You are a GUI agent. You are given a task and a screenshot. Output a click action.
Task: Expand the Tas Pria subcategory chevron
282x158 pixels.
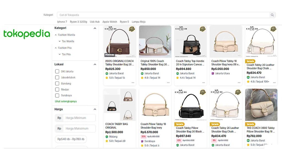point(59,54)
